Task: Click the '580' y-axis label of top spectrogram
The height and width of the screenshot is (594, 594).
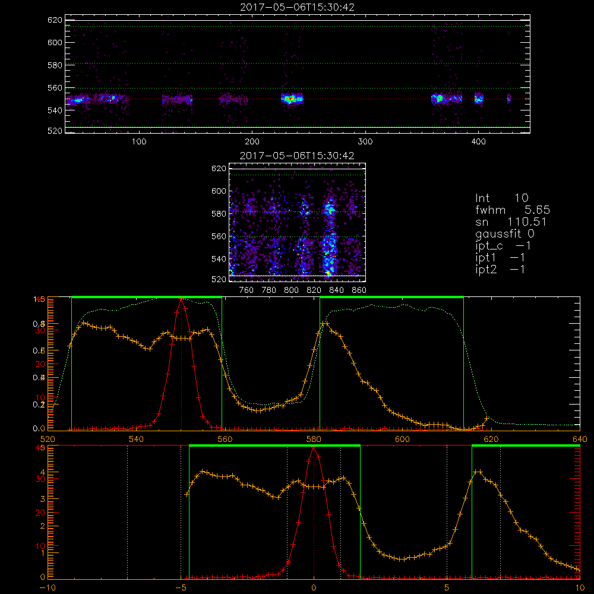Action: pos(55,65)
